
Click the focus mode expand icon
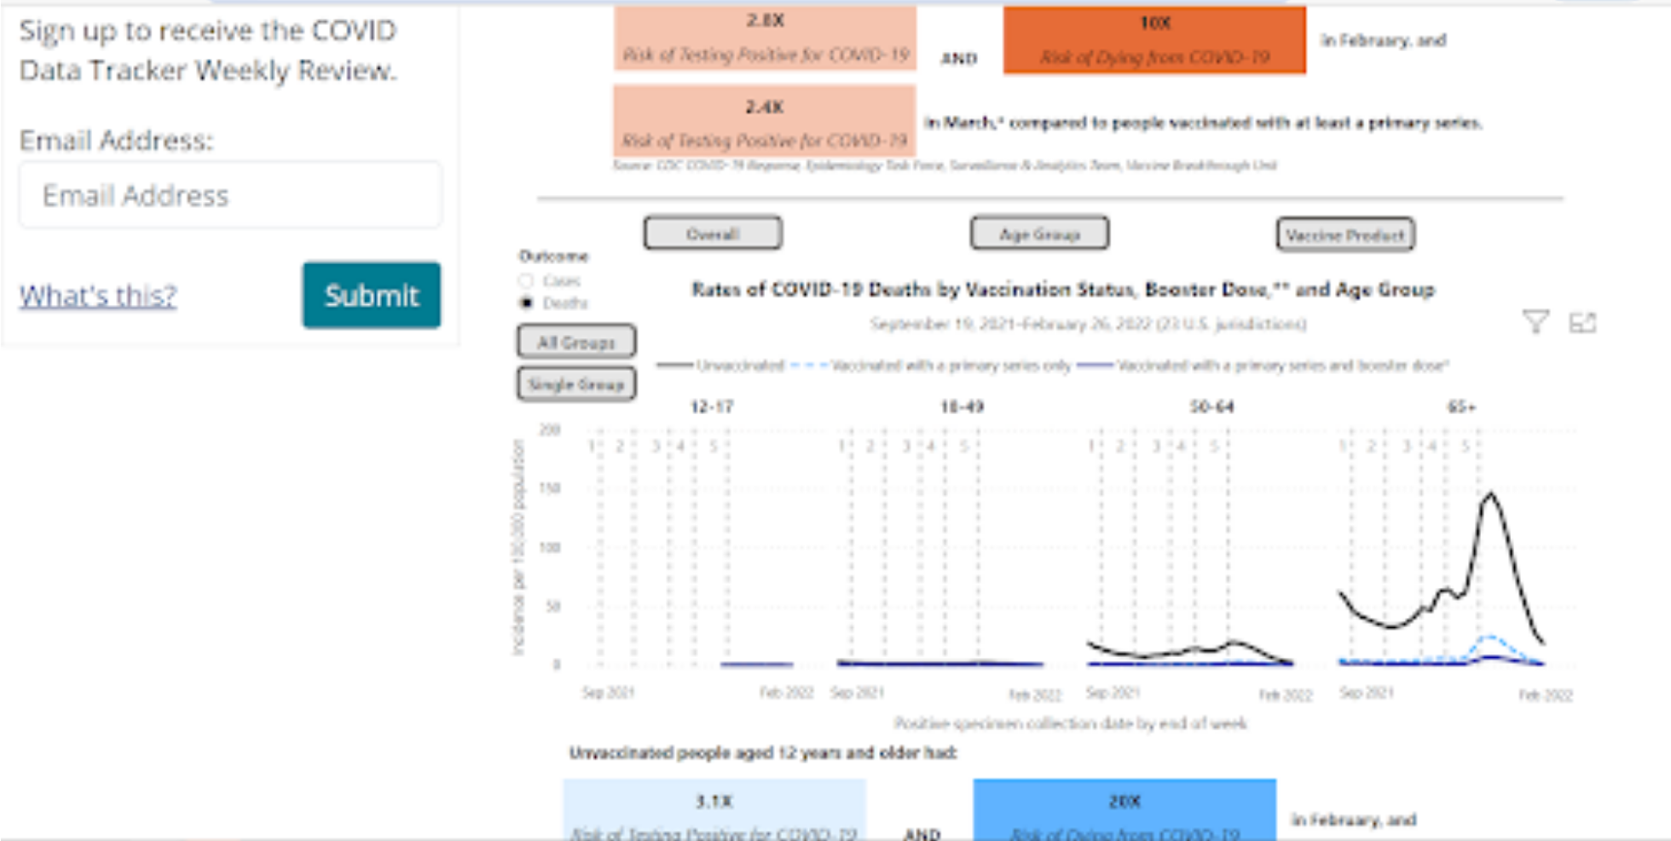click(1582, 323)
